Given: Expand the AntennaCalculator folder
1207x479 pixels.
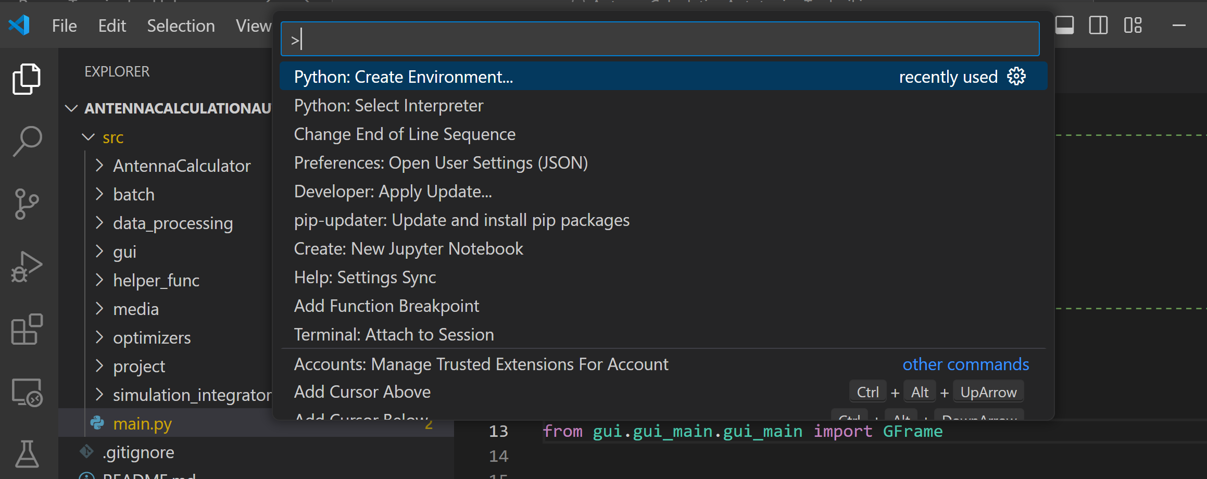Looking at the screenshot, I should [181, 166].
